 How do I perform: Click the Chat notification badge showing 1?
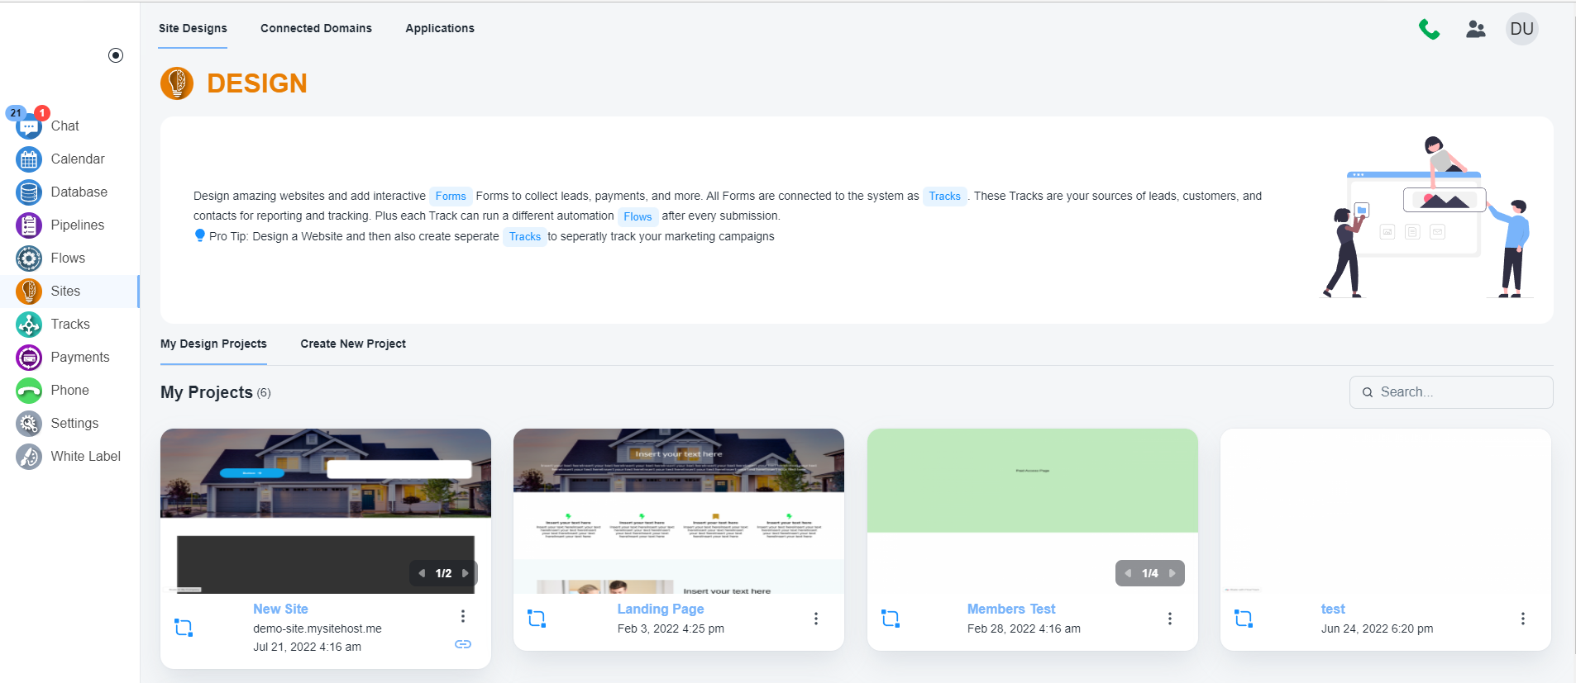[x=42, y=113]
